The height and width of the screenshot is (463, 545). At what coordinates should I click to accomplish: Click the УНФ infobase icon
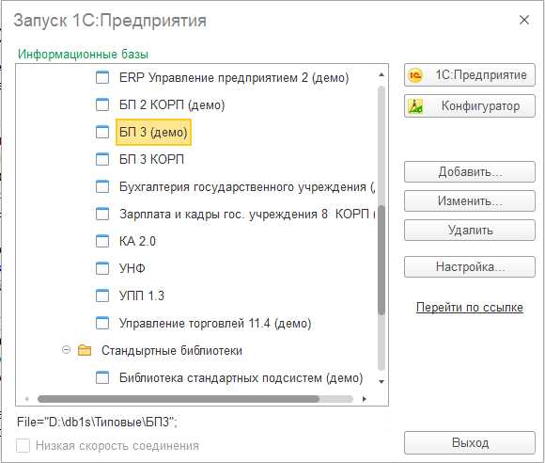(102, 268)
